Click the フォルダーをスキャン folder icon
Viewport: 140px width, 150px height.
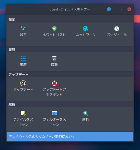coord(54,113)
